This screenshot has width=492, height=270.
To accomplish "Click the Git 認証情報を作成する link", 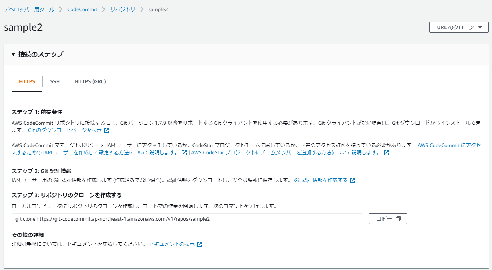I will (321, 180).
